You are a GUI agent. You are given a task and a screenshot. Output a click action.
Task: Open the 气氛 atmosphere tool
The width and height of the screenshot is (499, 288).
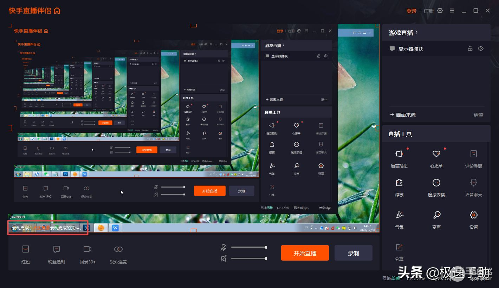point(399,220)
